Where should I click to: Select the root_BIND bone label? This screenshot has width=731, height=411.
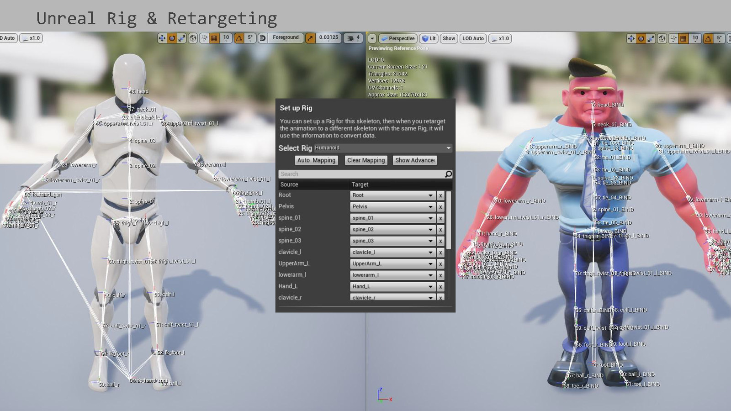608,365
